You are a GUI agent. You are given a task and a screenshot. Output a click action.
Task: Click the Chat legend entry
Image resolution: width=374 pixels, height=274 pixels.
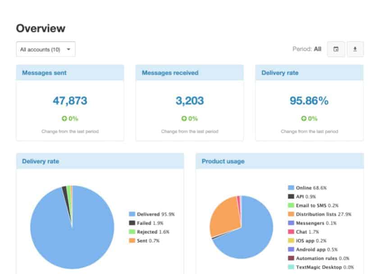pyautogui.click(x=304, y=232)
